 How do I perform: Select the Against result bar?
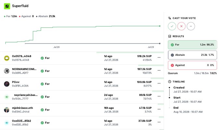coord(192,65)
